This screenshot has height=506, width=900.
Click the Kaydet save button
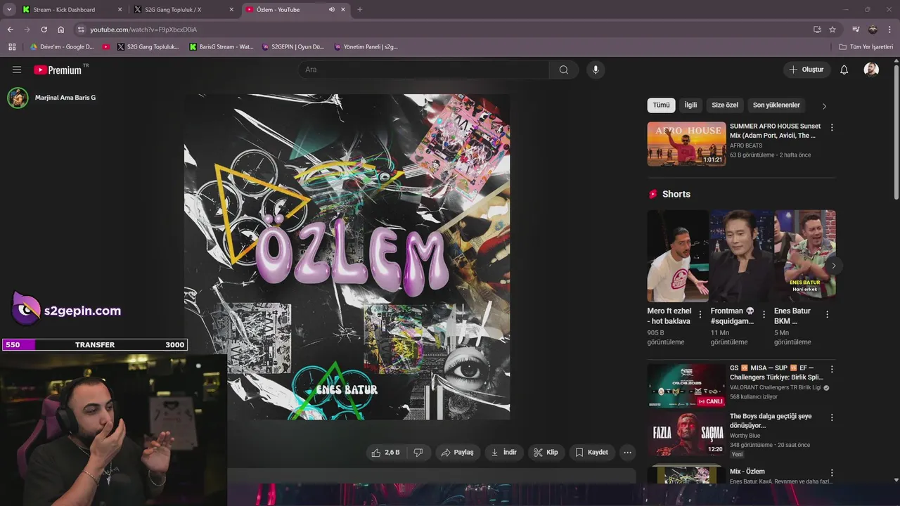pyautogui.click(x=591, y=453)
